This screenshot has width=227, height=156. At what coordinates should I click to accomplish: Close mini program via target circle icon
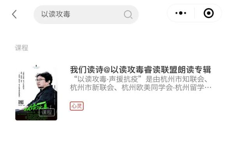[208, 13]
